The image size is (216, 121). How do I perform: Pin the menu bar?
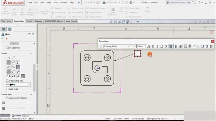click(79, 3)
